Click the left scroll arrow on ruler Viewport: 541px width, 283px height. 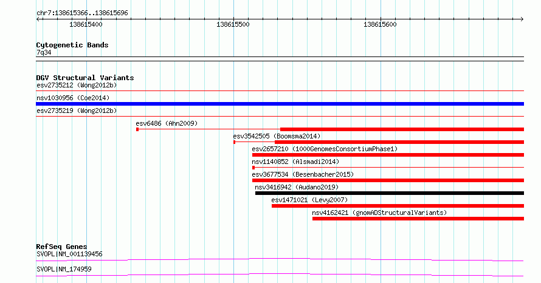(x=38, y=19)
